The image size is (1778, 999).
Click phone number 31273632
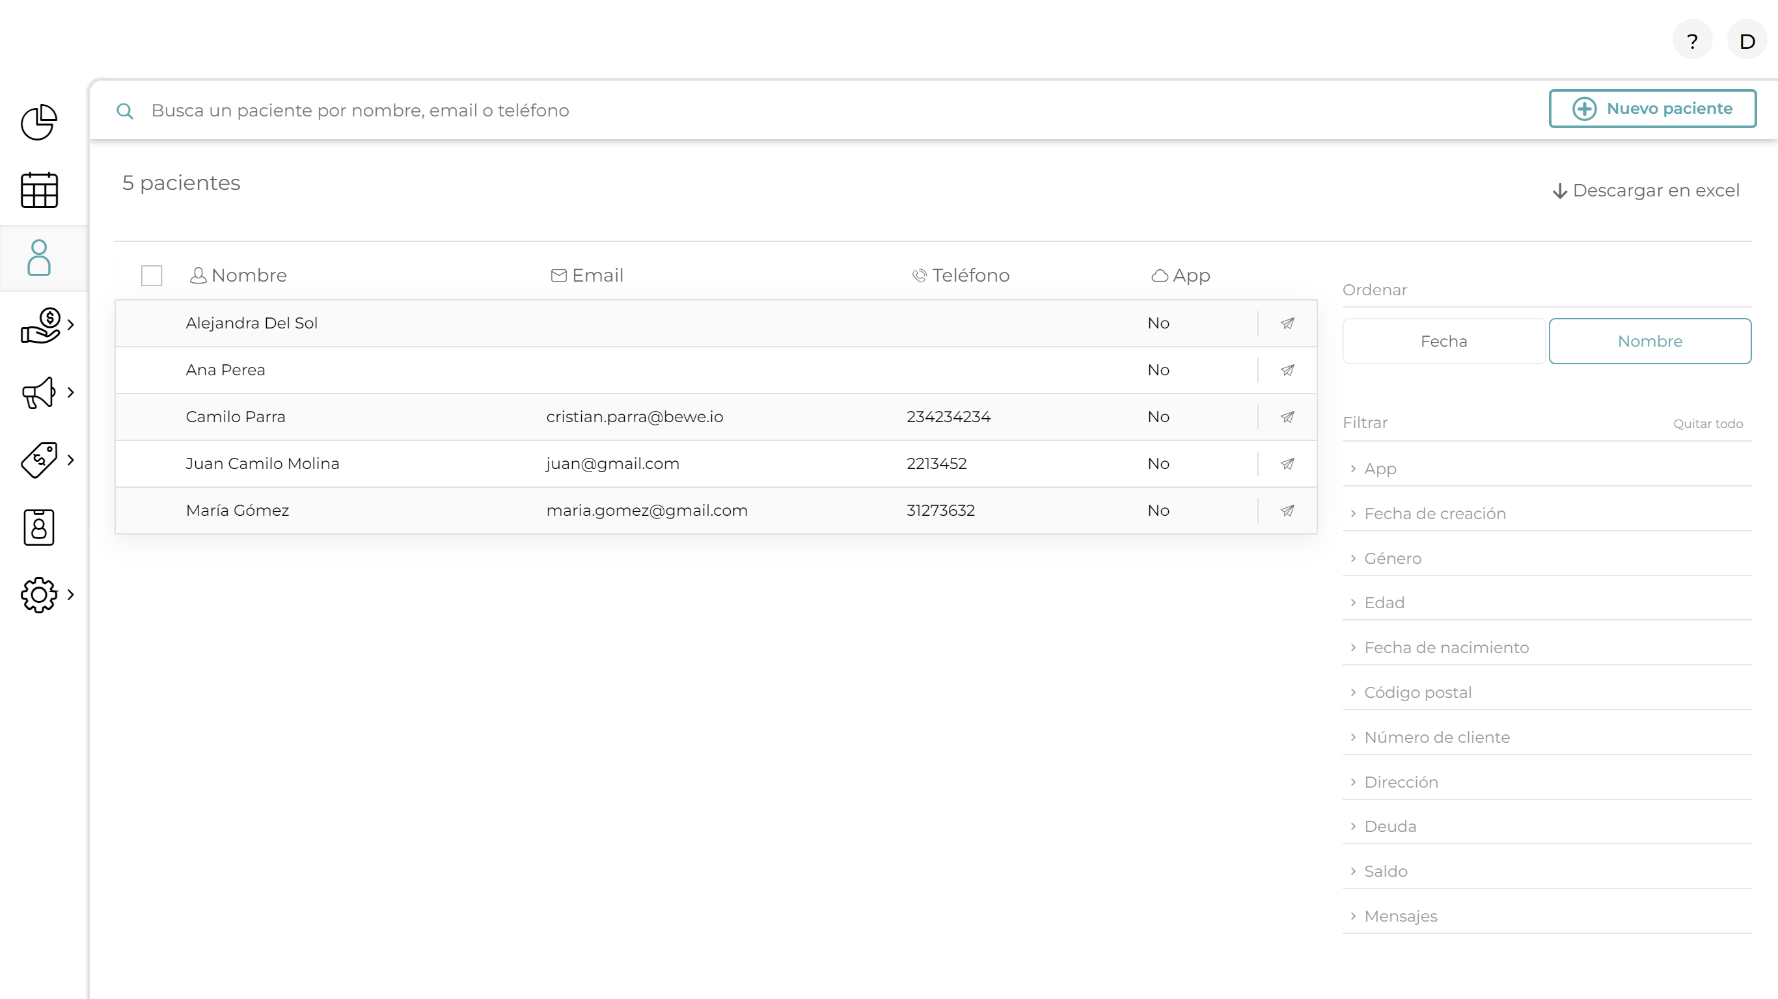pyautogui.click(x=941, y=511)
